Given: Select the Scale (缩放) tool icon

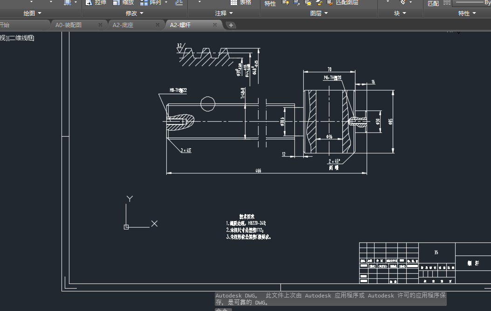Looking at the screenshot, I should pos(116,2).
